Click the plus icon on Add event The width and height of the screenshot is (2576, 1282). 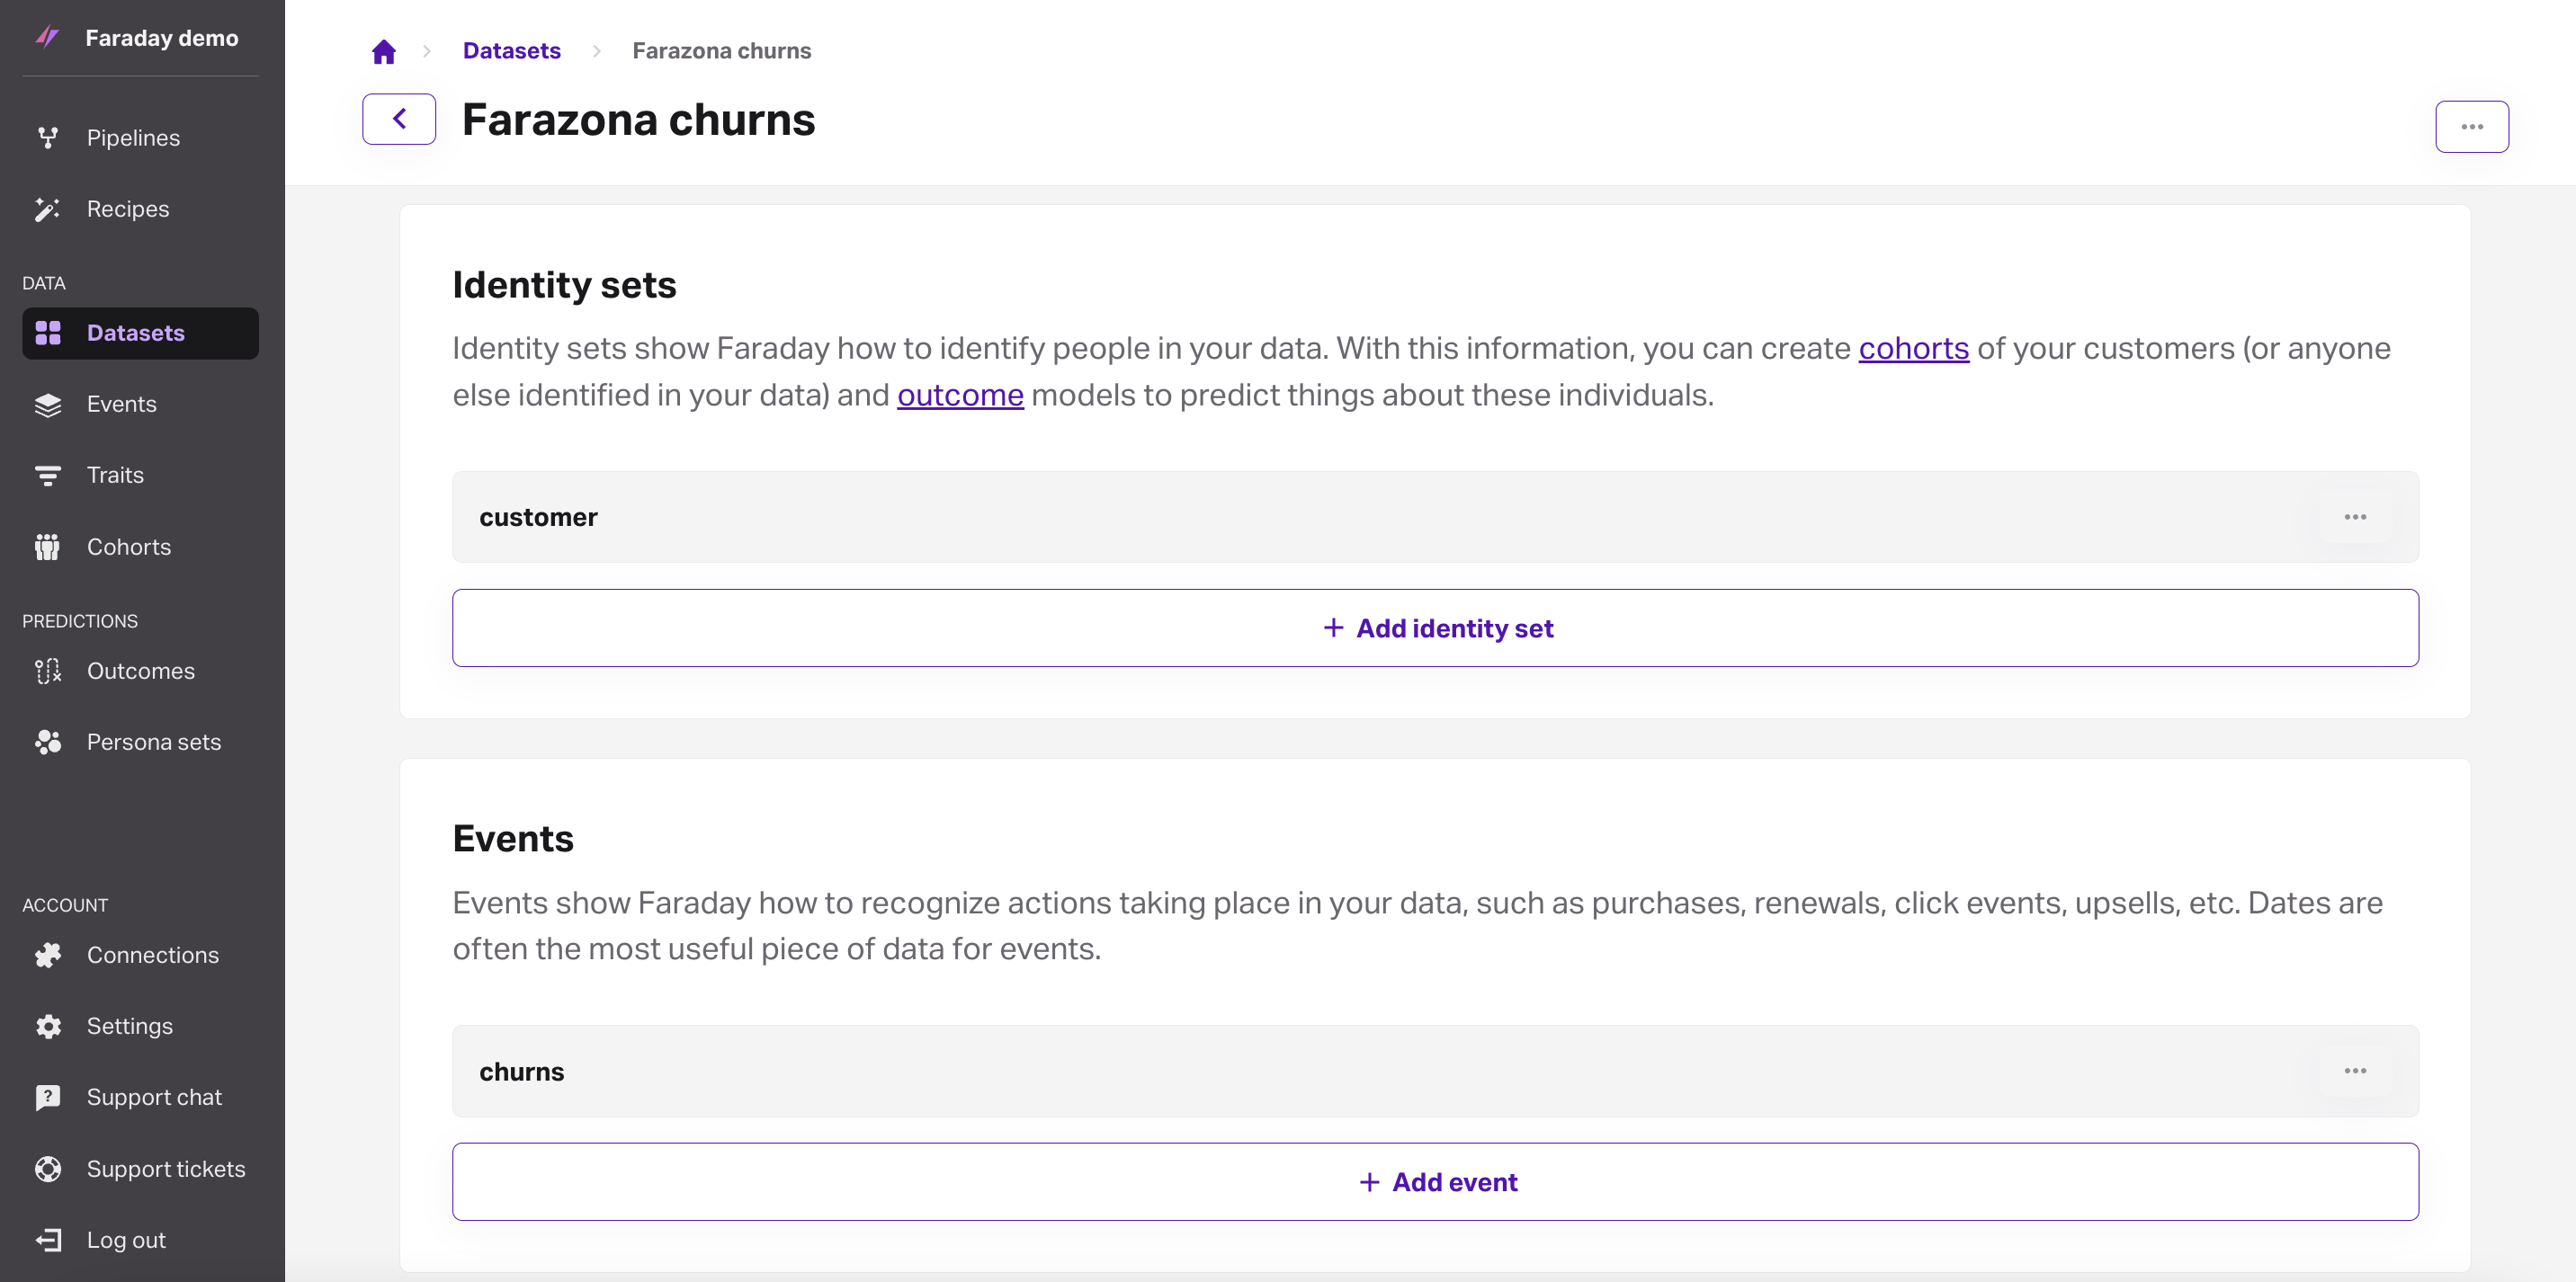(x=1369, y=1182)
